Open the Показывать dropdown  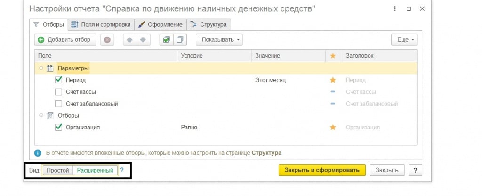tap(219, 40)
